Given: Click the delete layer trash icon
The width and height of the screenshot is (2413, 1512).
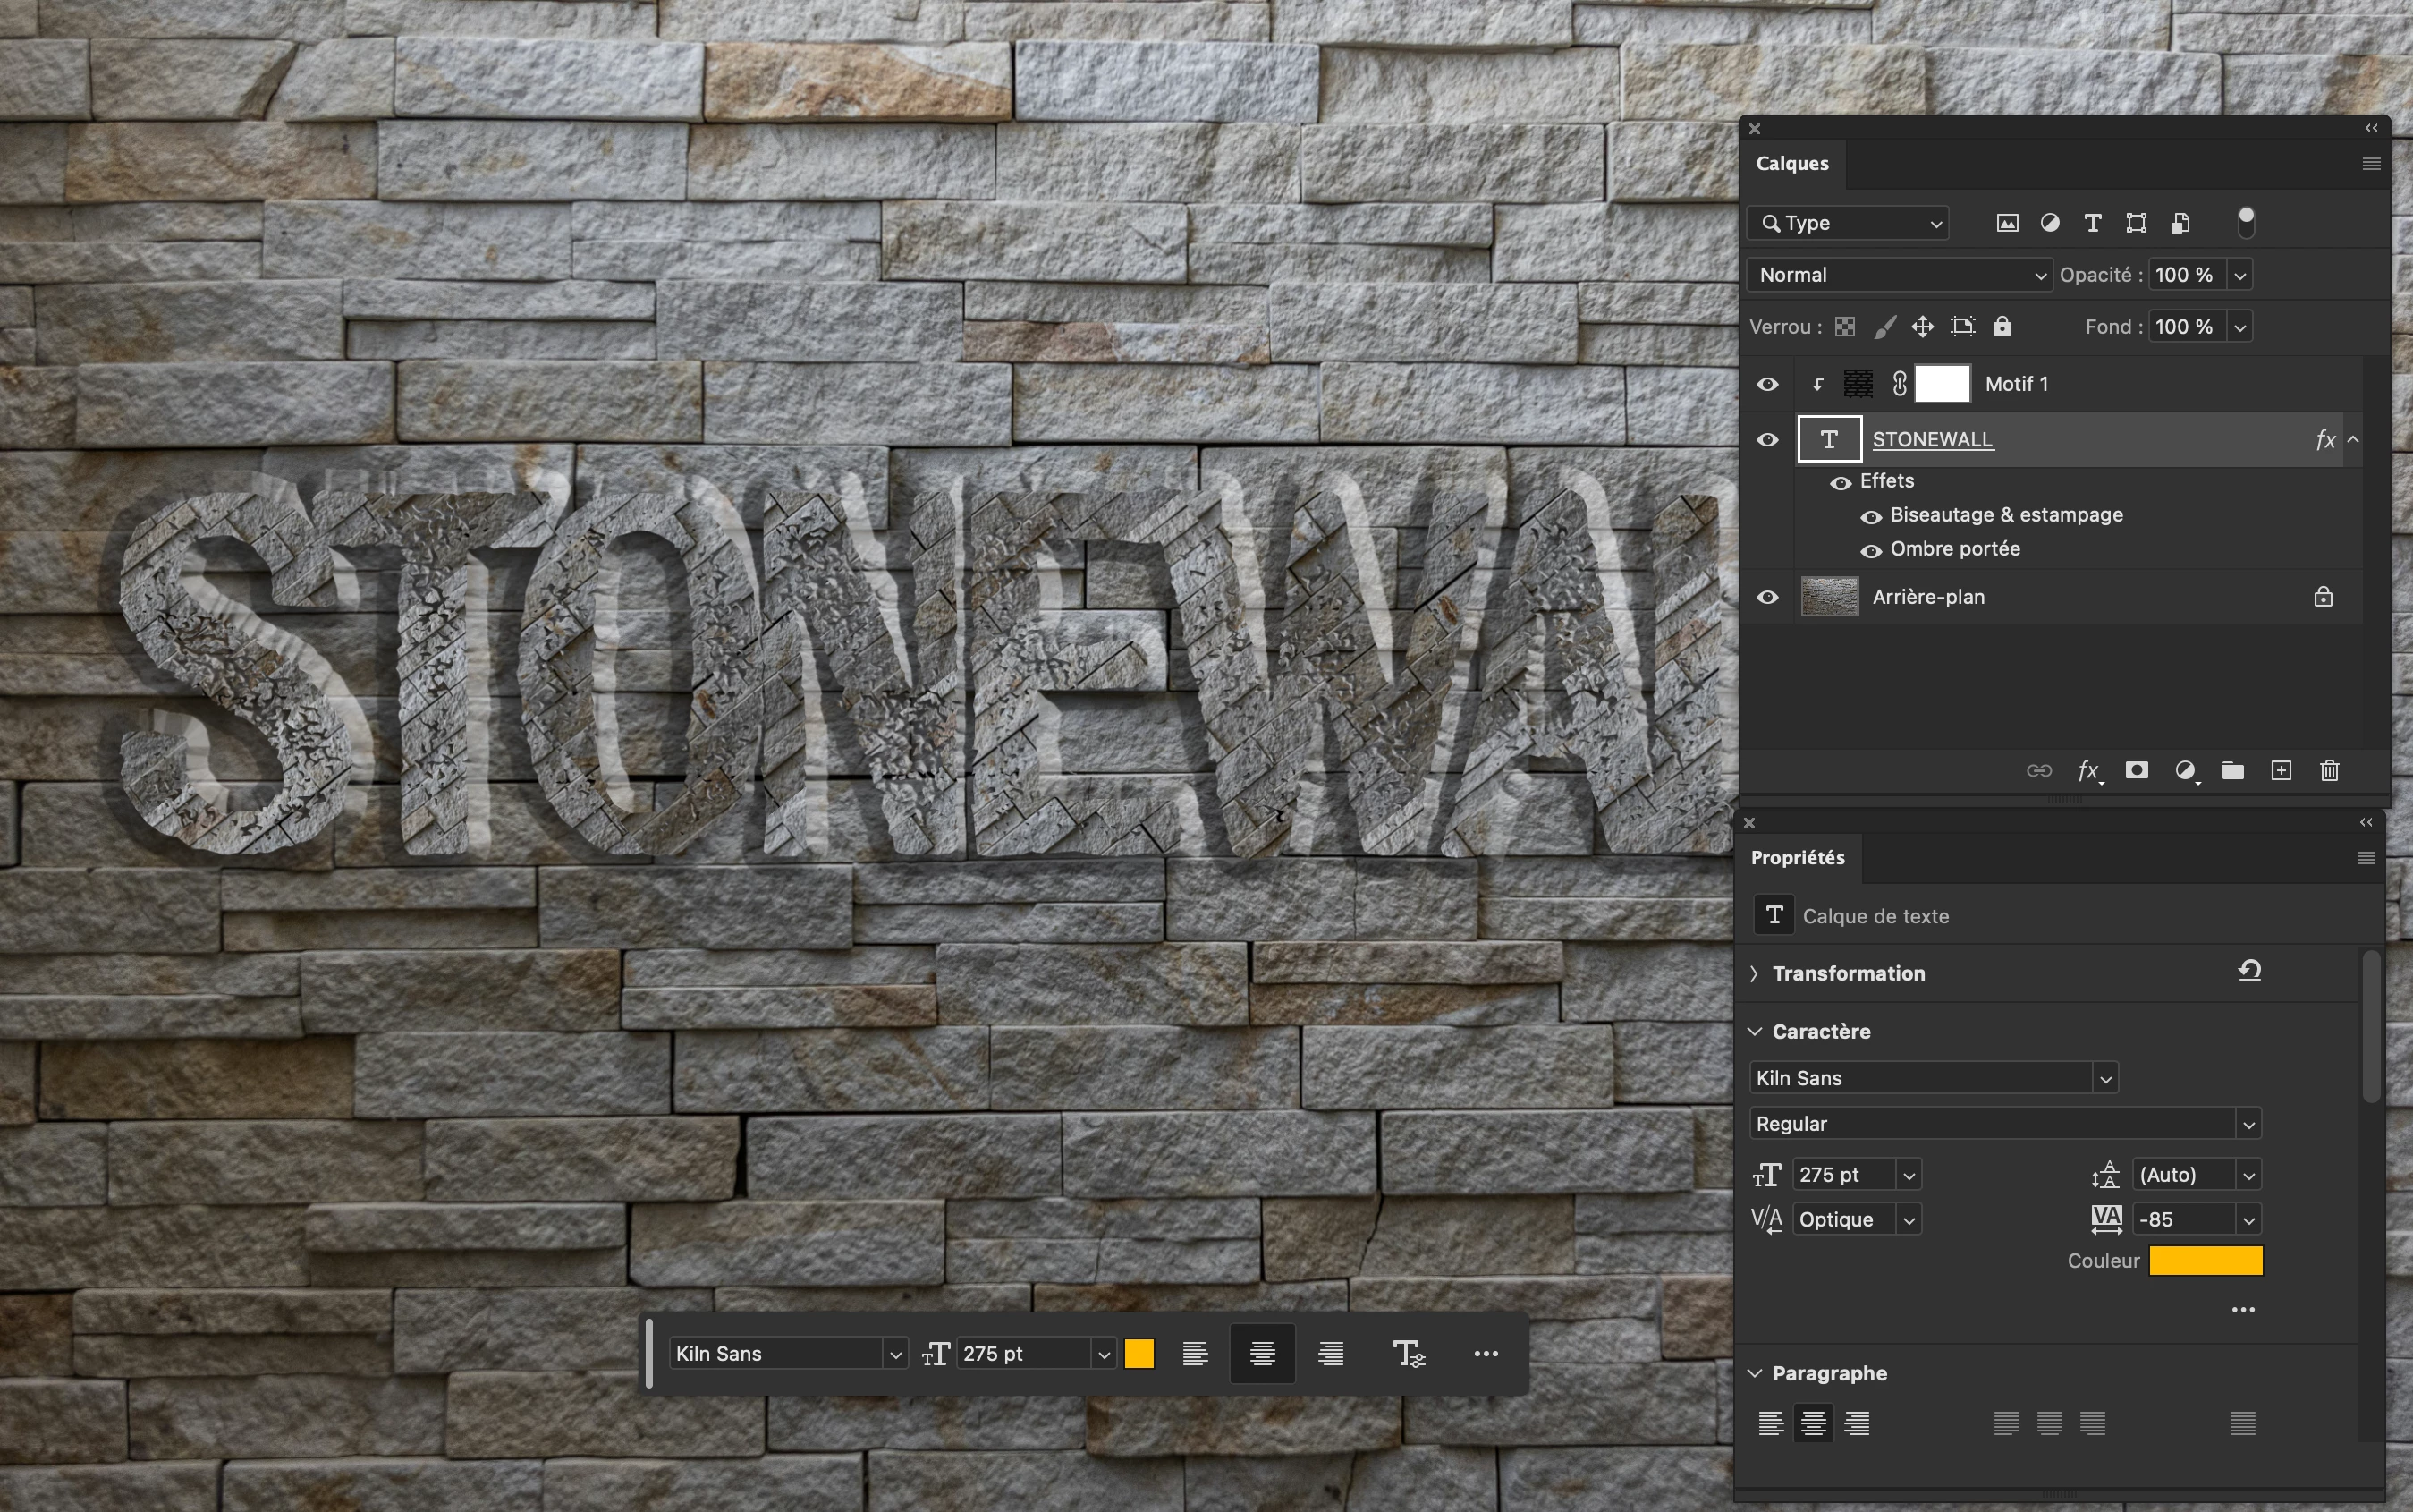Looking at the screenshot, I should pyautogui.click(x=2329, y=770).
